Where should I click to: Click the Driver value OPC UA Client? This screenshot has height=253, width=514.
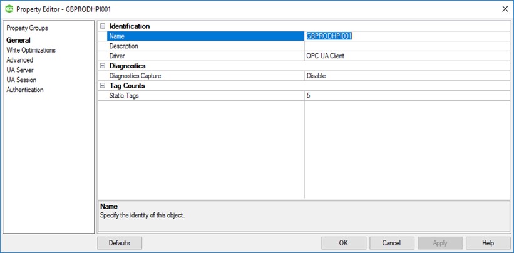(x=407, y=56)
